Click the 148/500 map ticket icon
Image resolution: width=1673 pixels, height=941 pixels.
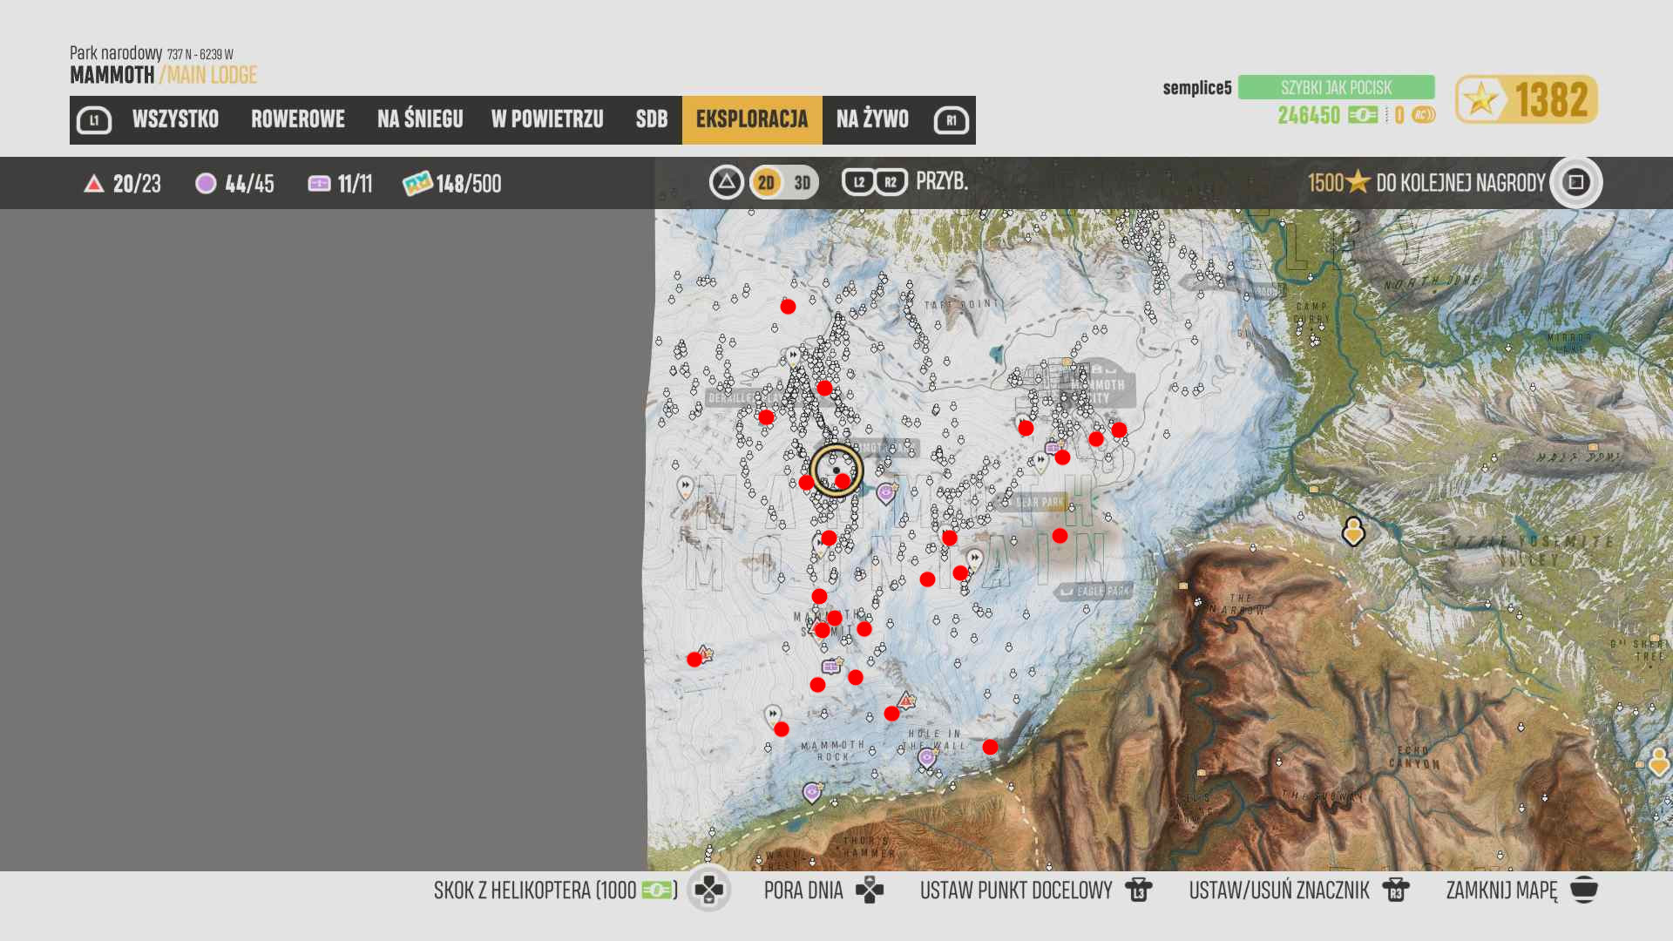417,183
